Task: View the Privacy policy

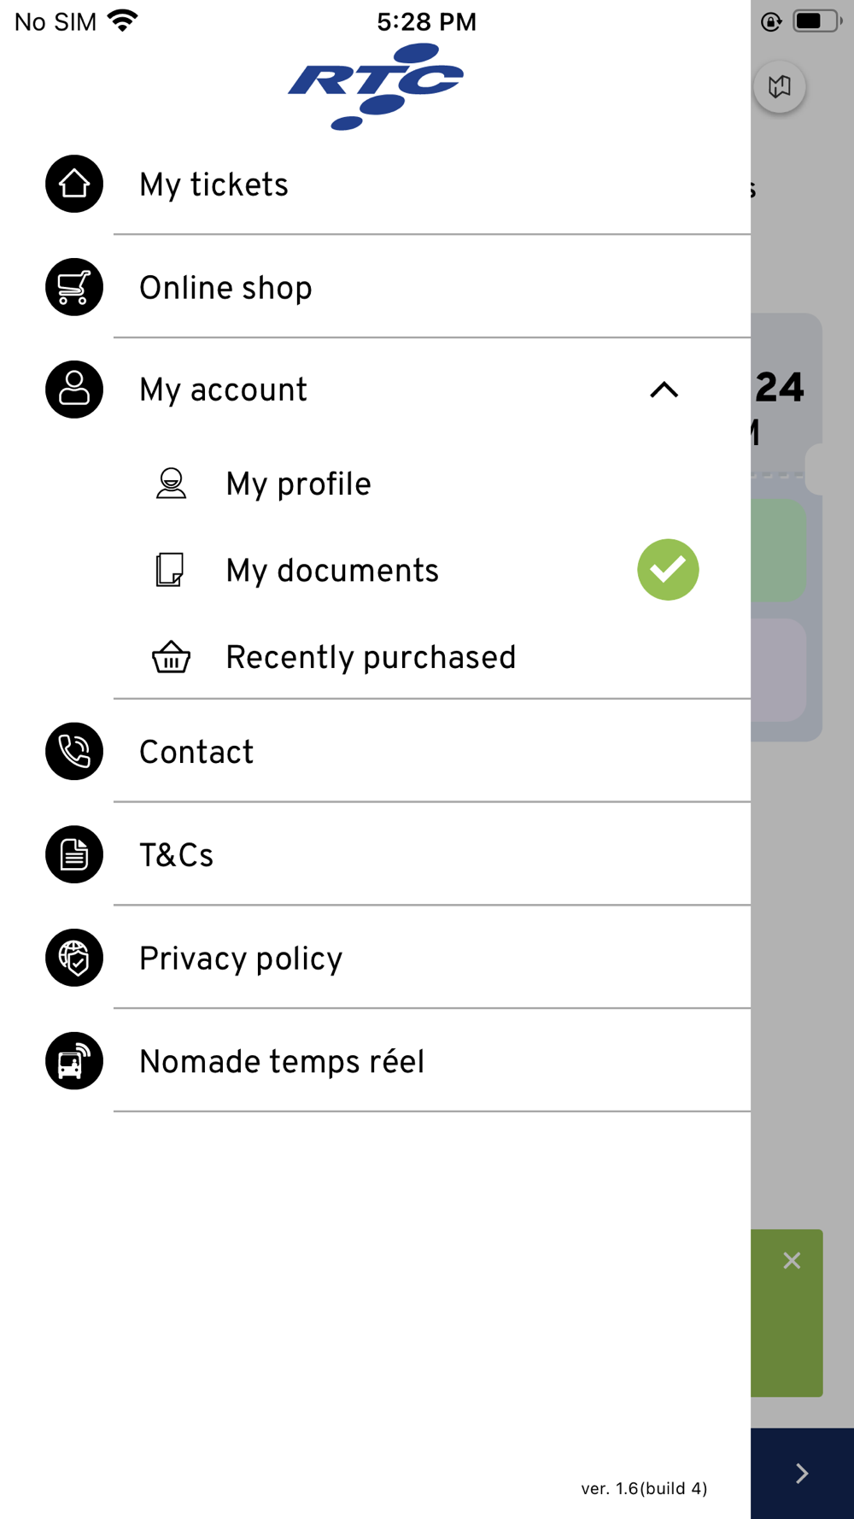Action: click(241, 959)
